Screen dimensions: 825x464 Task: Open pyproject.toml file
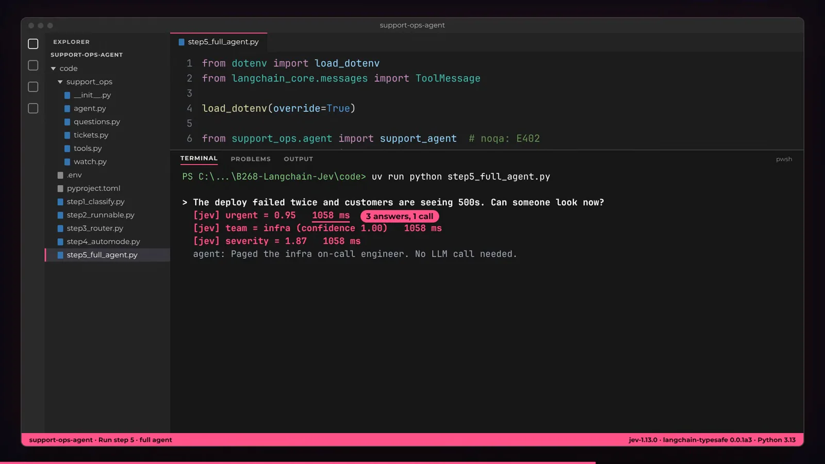point(93,189)
